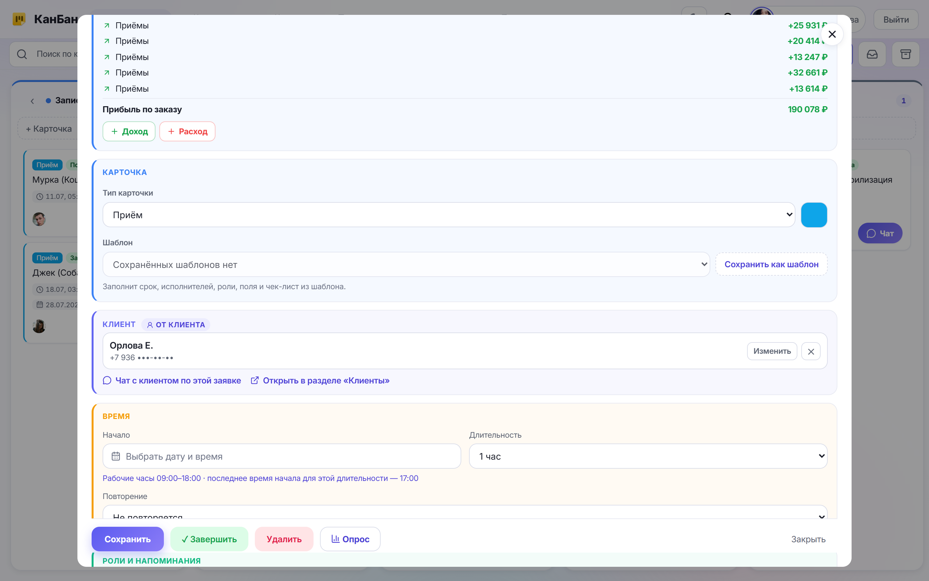Click the Приёмы row with +32 661 ₽
Viewport: 929px width, 581px height.
tap(465, 73)
